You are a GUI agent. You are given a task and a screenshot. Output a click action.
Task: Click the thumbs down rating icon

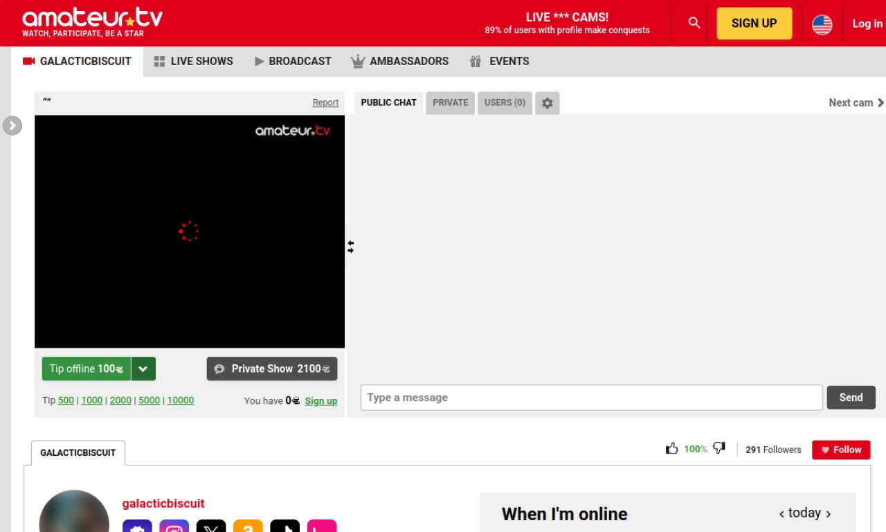pyautogui.click(x=719, y=449)
